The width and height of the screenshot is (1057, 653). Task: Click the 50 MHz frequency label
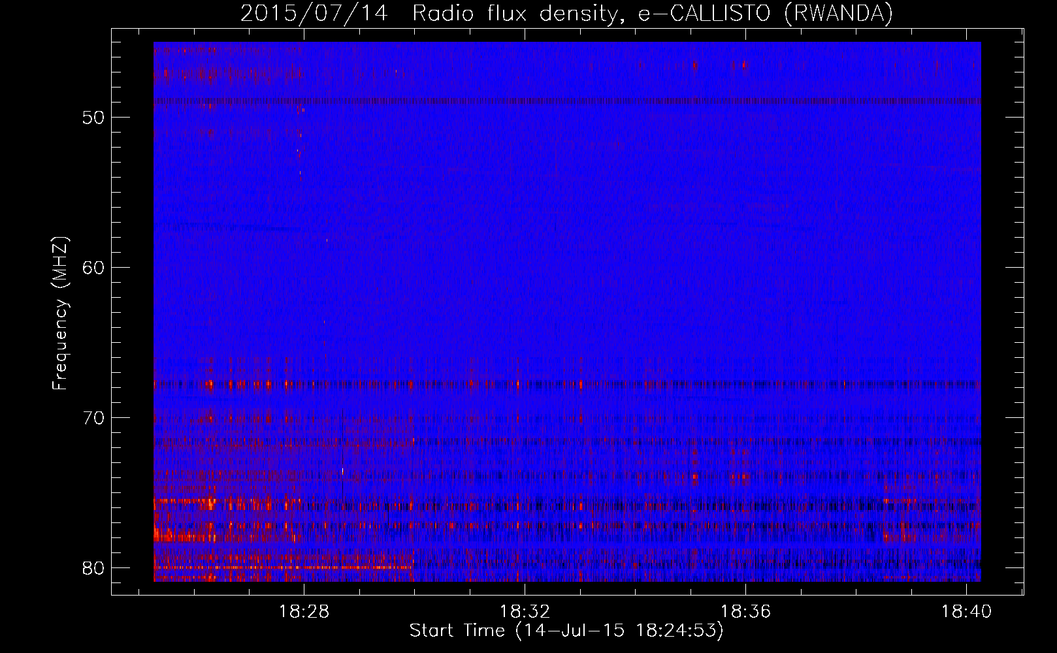click(x=93, y=118)
